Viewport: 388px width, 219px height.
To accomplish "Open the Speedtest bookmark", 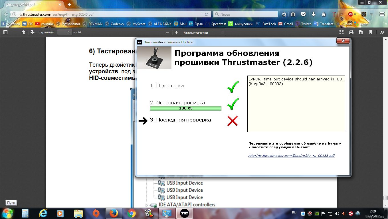I will (x=216, y=24).
